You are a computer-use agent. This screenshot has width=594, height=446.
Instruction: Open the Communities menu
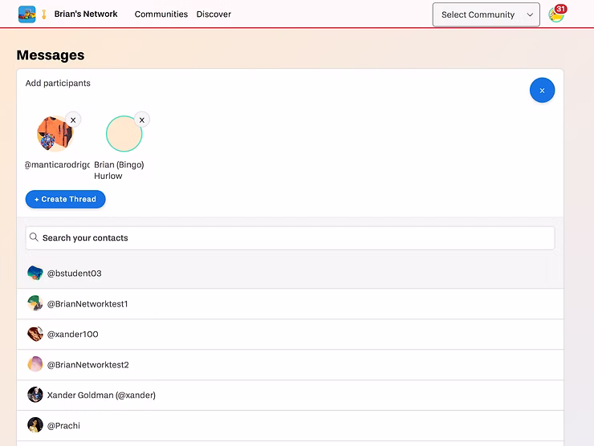tap(161, 14)
